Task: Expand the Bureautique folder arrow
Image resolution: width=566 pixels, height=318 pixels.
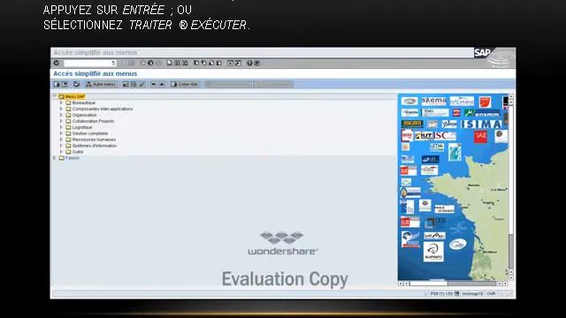Action: click(x=61, y=102)
